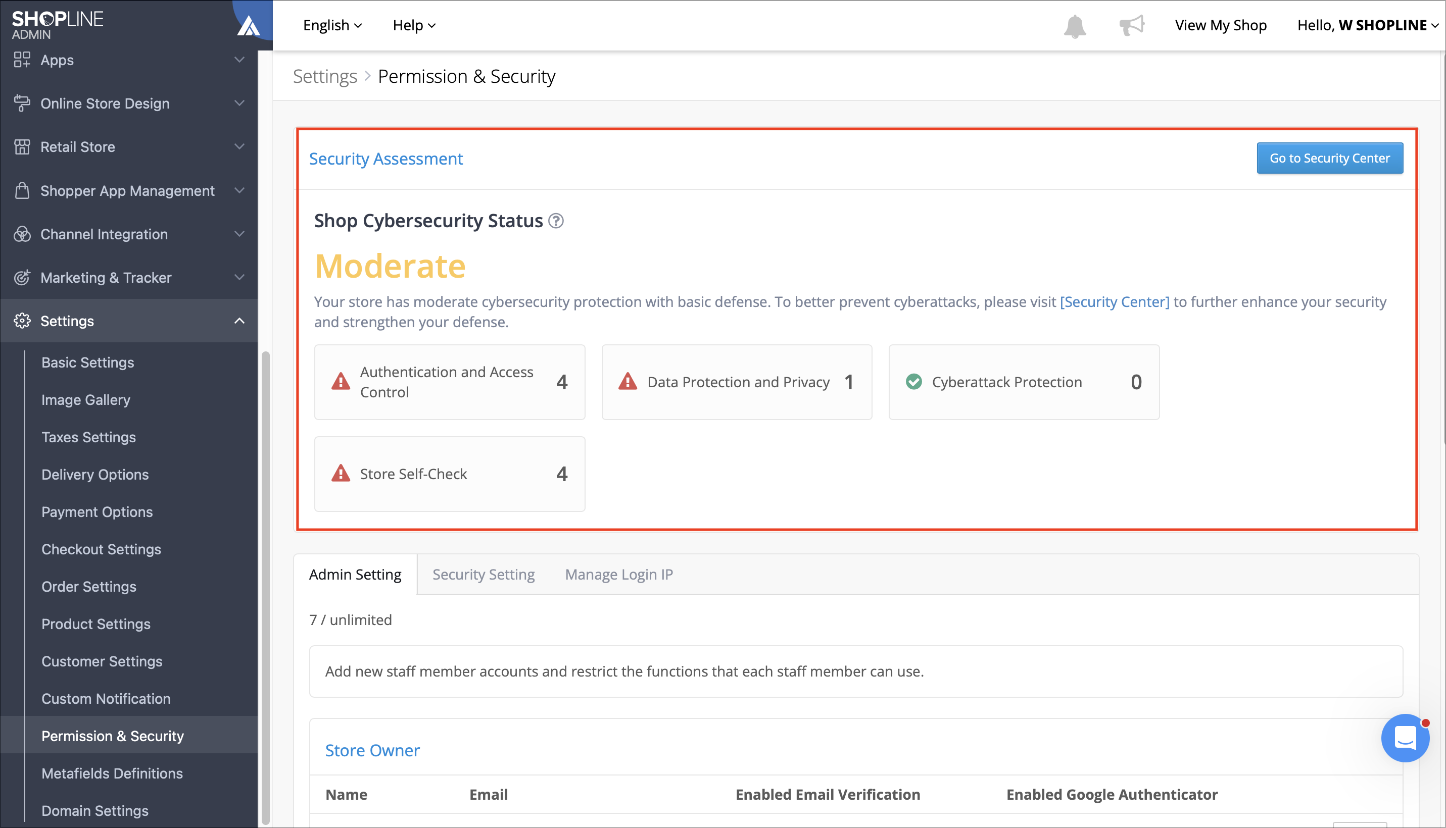Click the Moderate status text

point(391,266)
